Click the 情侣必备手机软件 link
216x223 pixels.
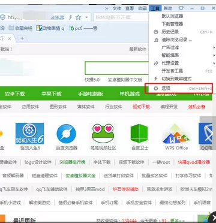76,203
